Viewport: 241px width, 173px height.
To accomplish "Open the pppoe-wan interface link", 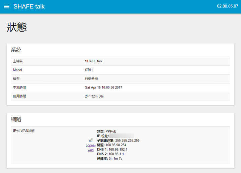I will tap(90, 148).
